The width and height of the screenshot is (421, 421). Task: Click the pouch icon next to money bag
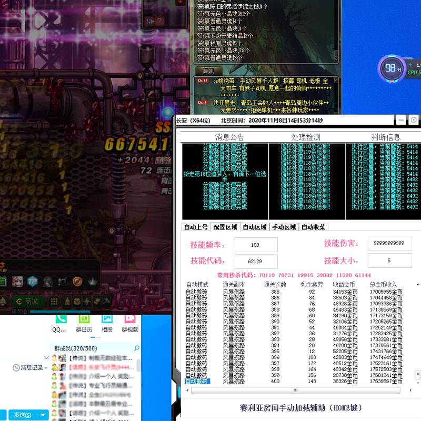[x=77, y=302]
